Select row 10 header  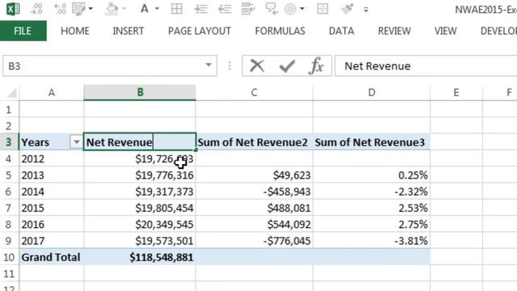coord(9,257)
